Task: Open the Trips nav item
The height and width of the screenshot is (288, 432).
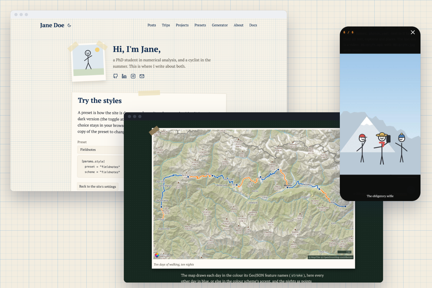Action: click(166, 25)
